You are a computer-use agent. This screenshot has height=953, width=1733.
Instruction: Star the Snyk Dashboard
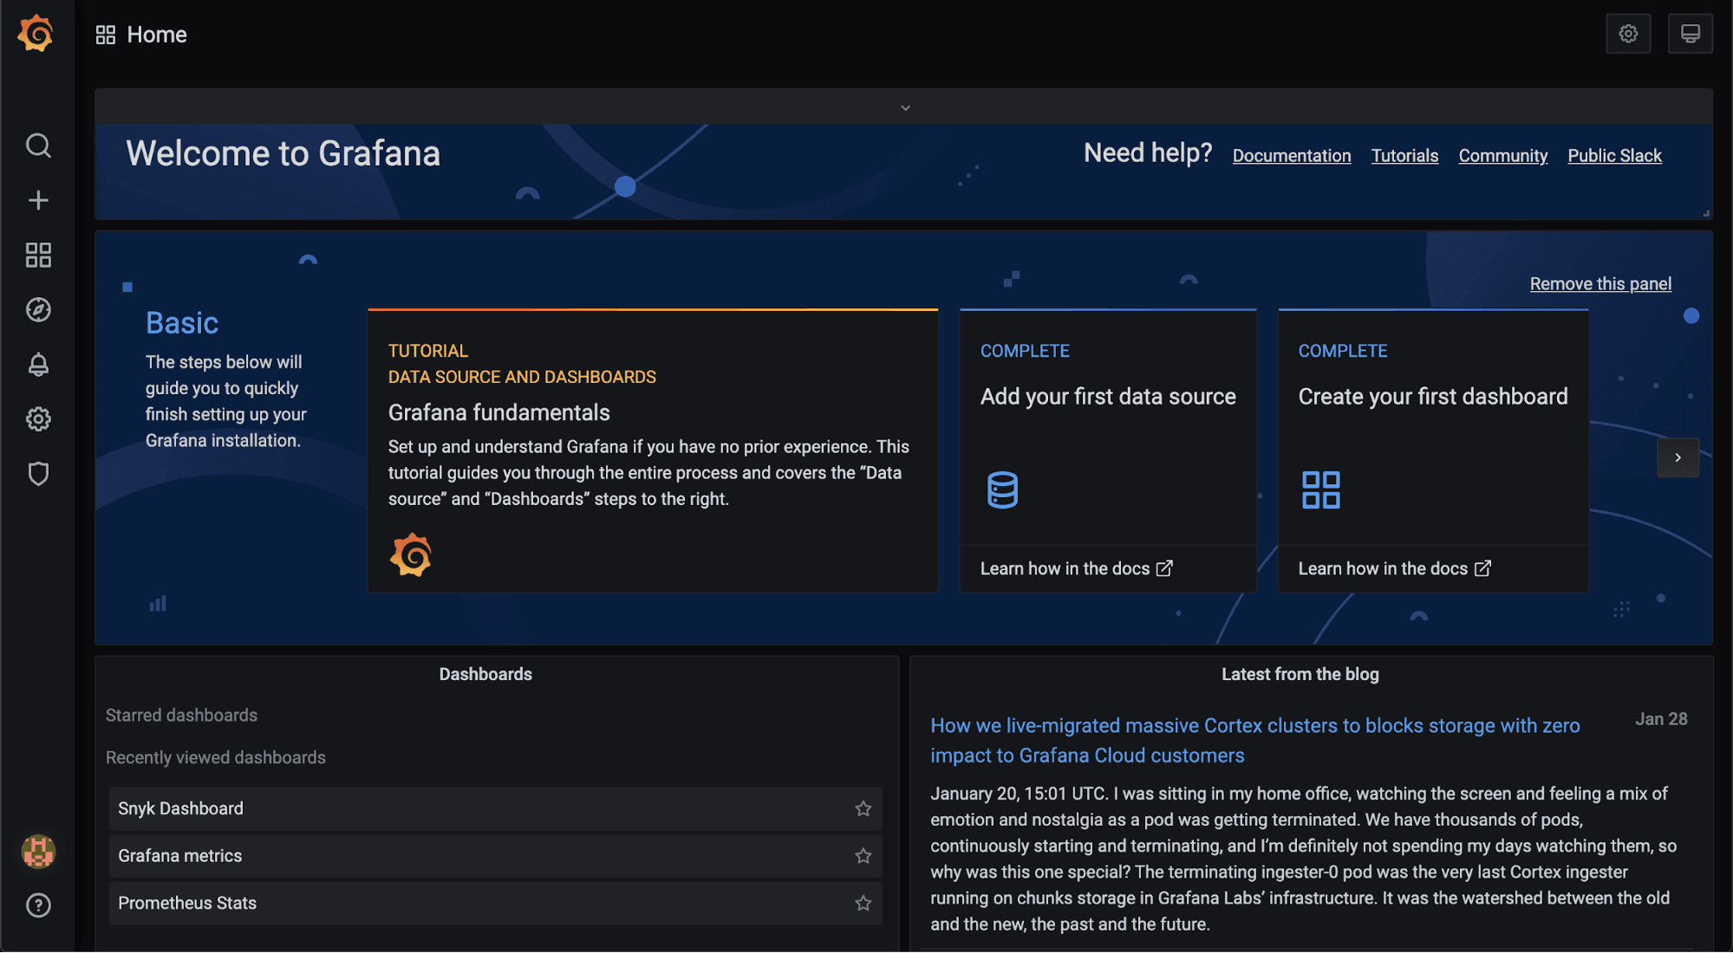coord(863,808)
